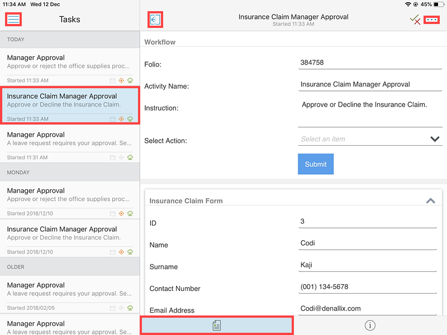
Task: Click the Folio field showing 384758
Action: [x=370, y=63]
